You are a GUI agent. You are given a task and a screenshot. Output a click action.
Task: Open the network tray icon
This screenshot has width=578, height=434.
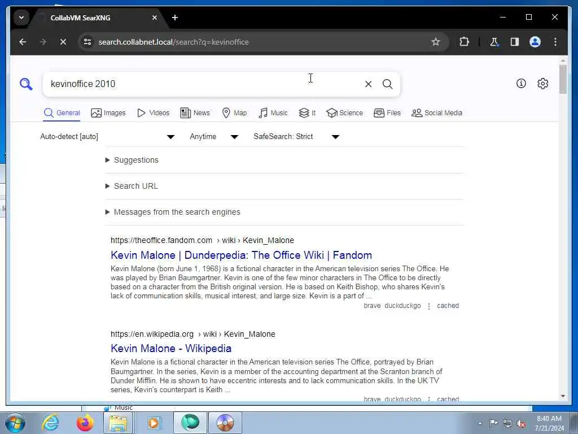tap(507, 424)
